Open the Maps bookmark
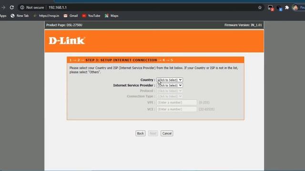 pyautogui.click(x=112, y=16)
